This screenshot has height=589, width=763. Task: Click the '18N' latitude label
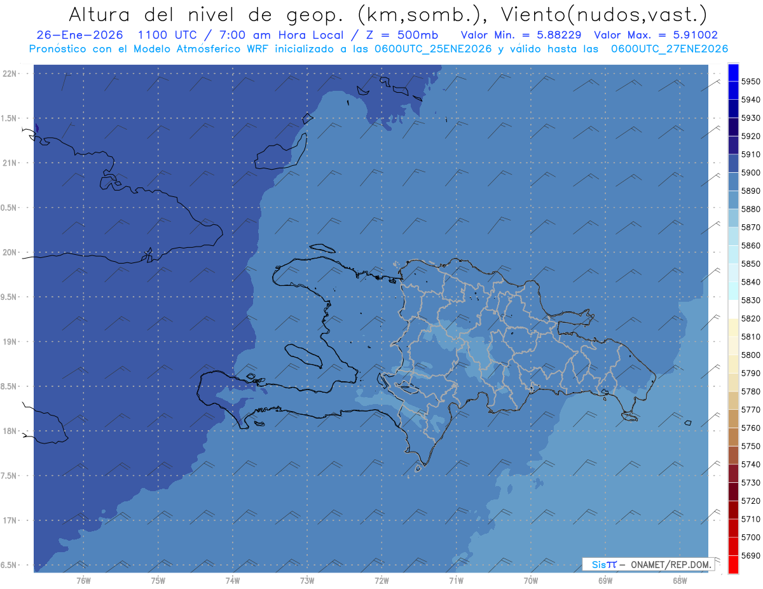[10, 431]
